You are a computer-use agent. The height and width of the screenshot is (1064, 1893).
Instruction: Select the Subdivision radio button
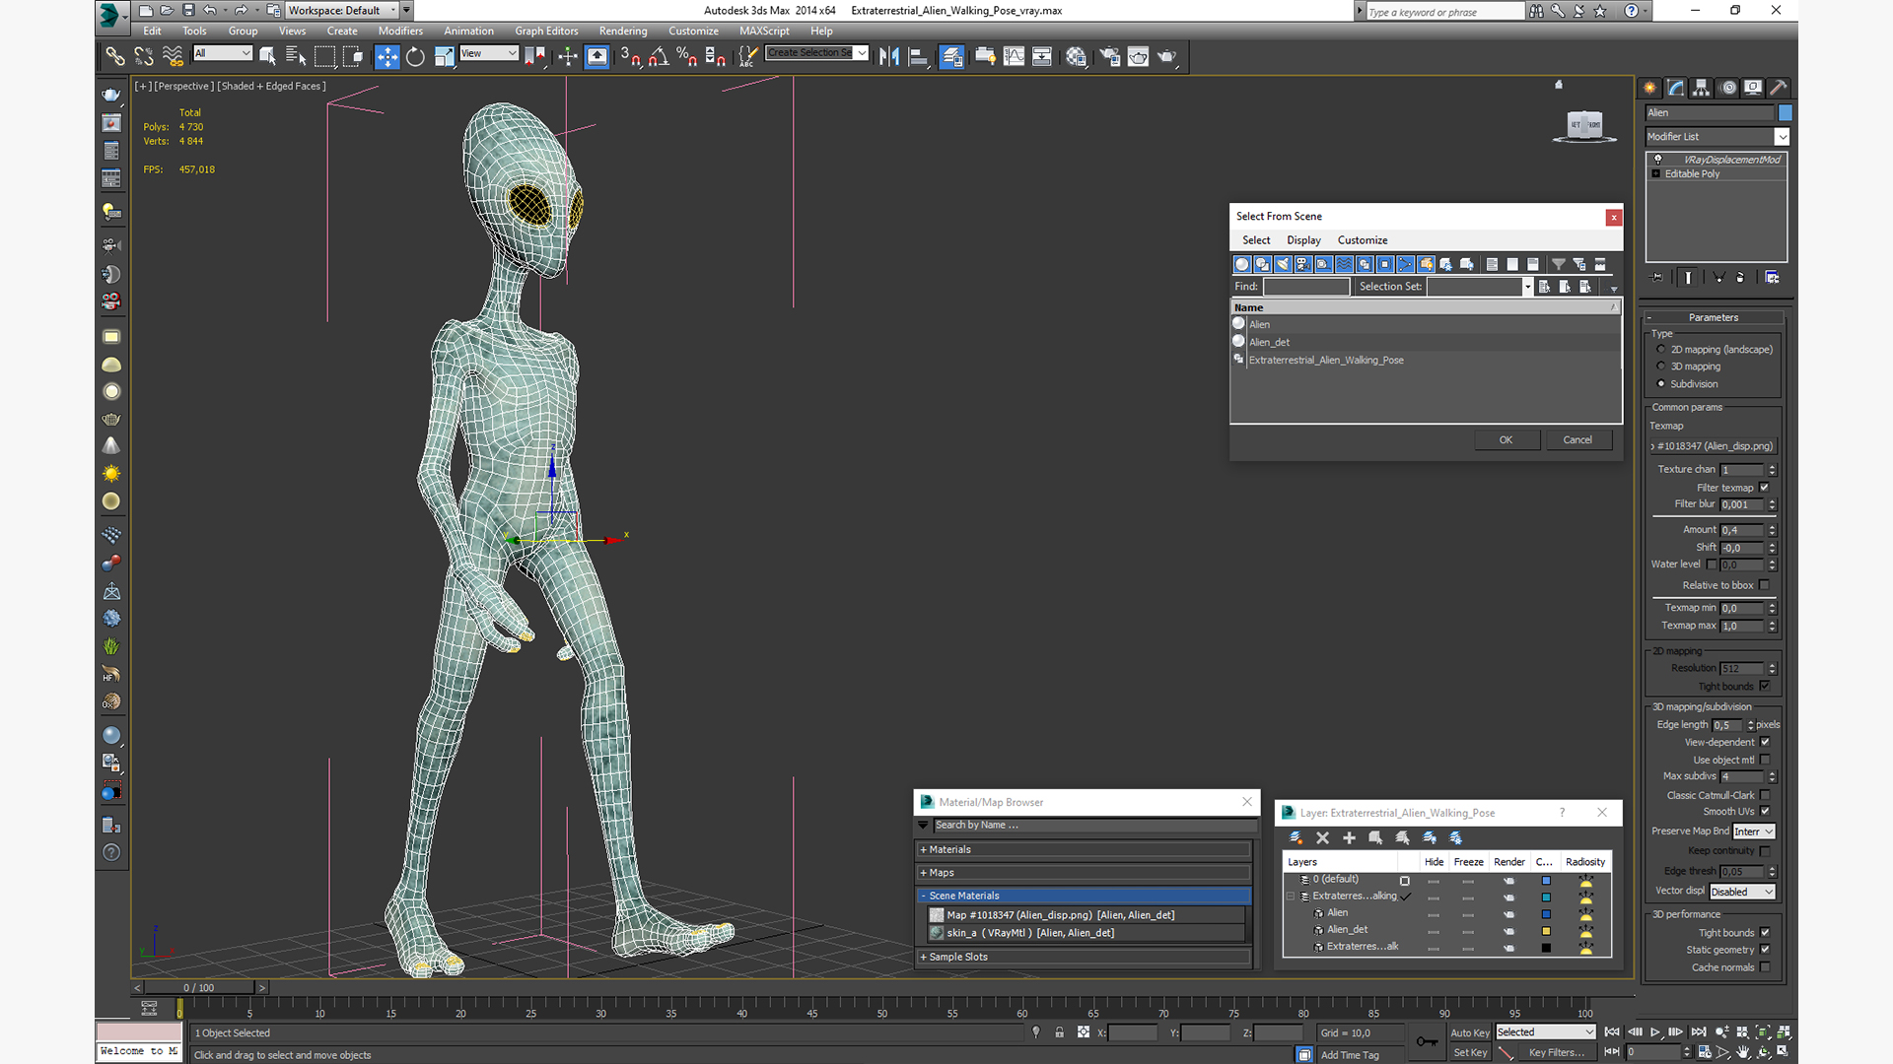pos(1661,384)
